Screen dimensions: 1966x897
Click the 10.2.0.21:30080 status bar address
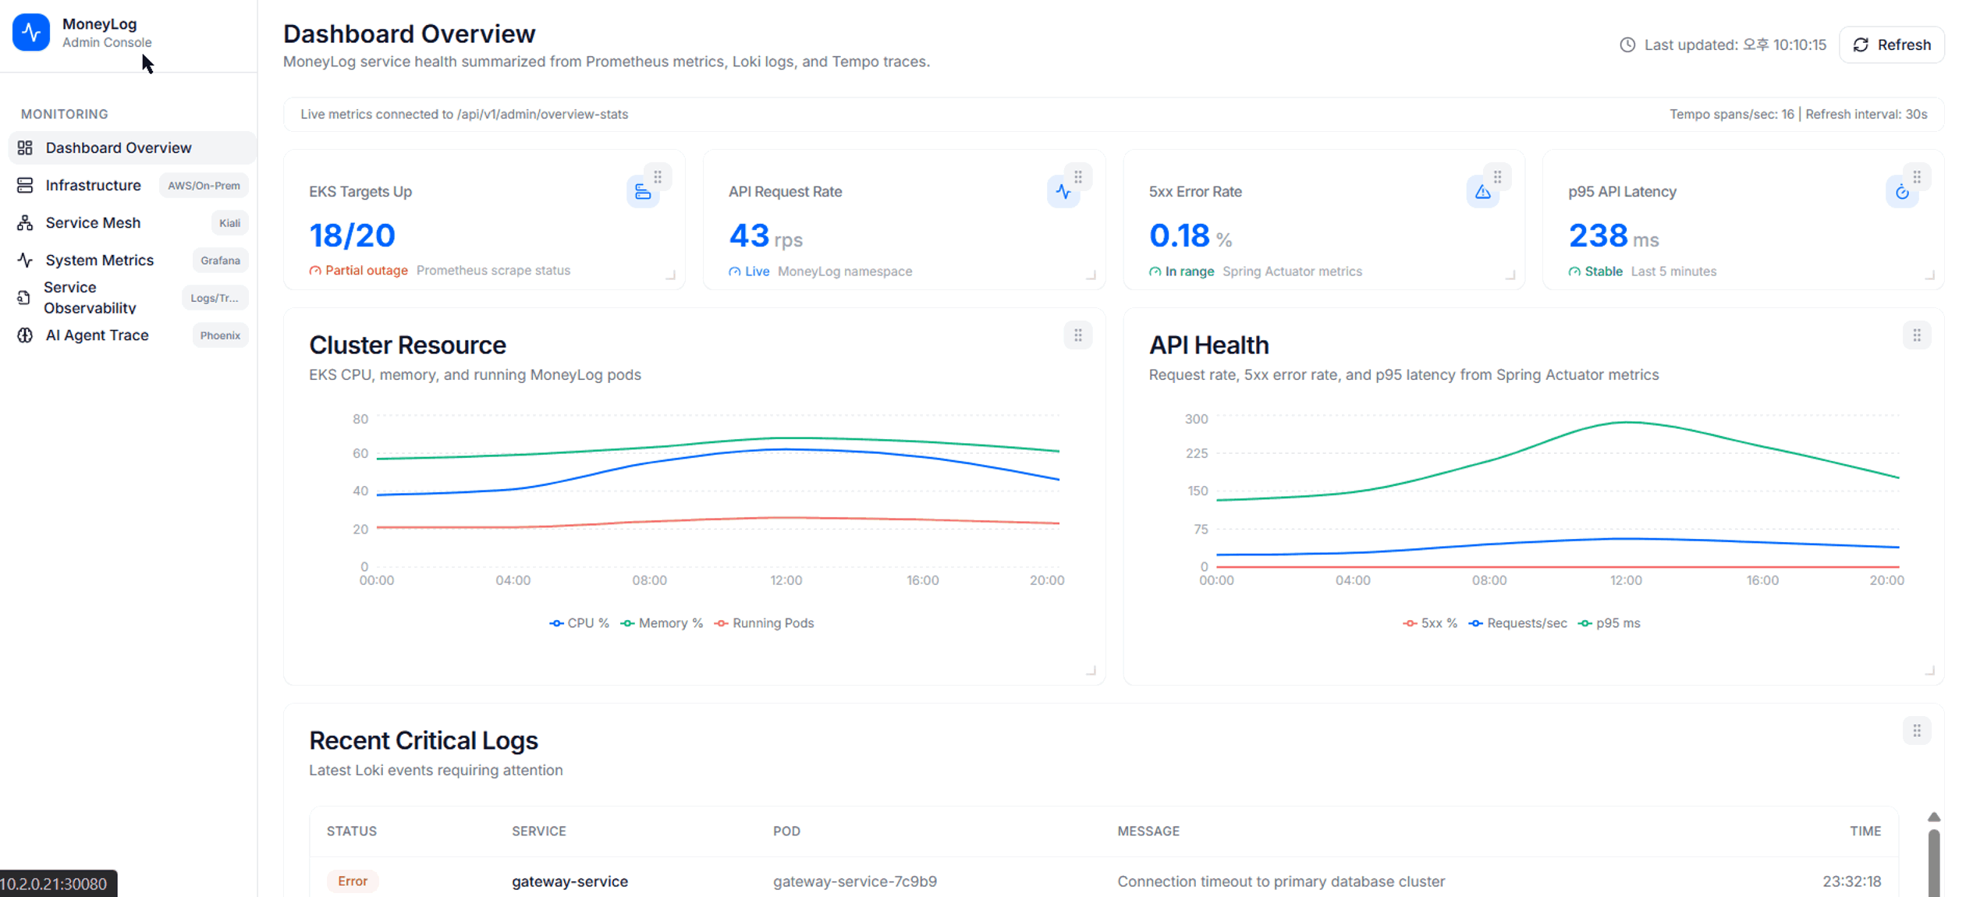[x=54, y=884]
